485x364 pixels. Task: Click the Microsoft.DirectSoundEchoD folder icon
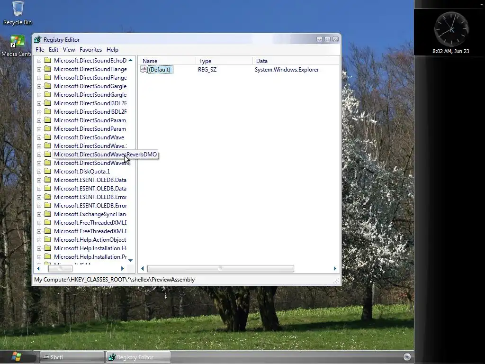[x=48, y=60]
